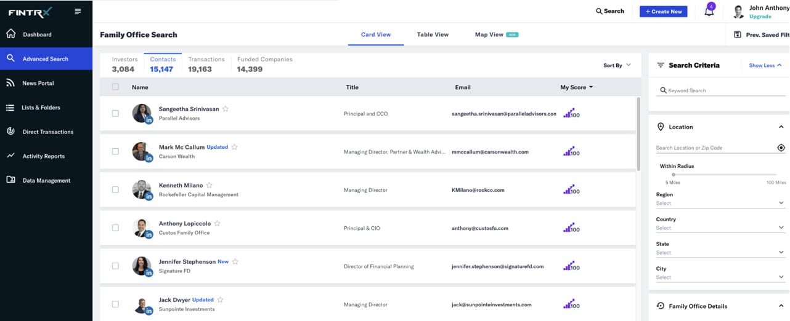This screenshot has width=790, height=321.
Task: Open Jack Dwyer's LinkedIn badge
Action: [x=149, y=311]
